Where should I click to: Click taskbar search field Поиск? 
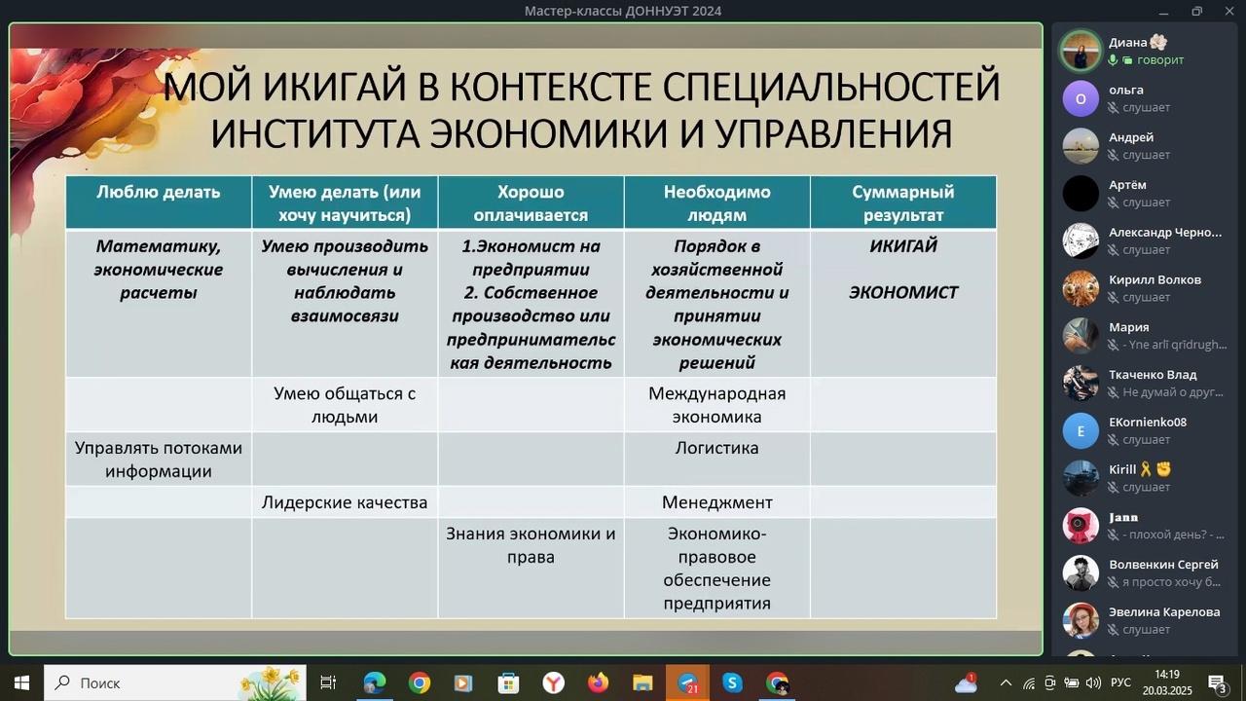click(x=175, y=683)
